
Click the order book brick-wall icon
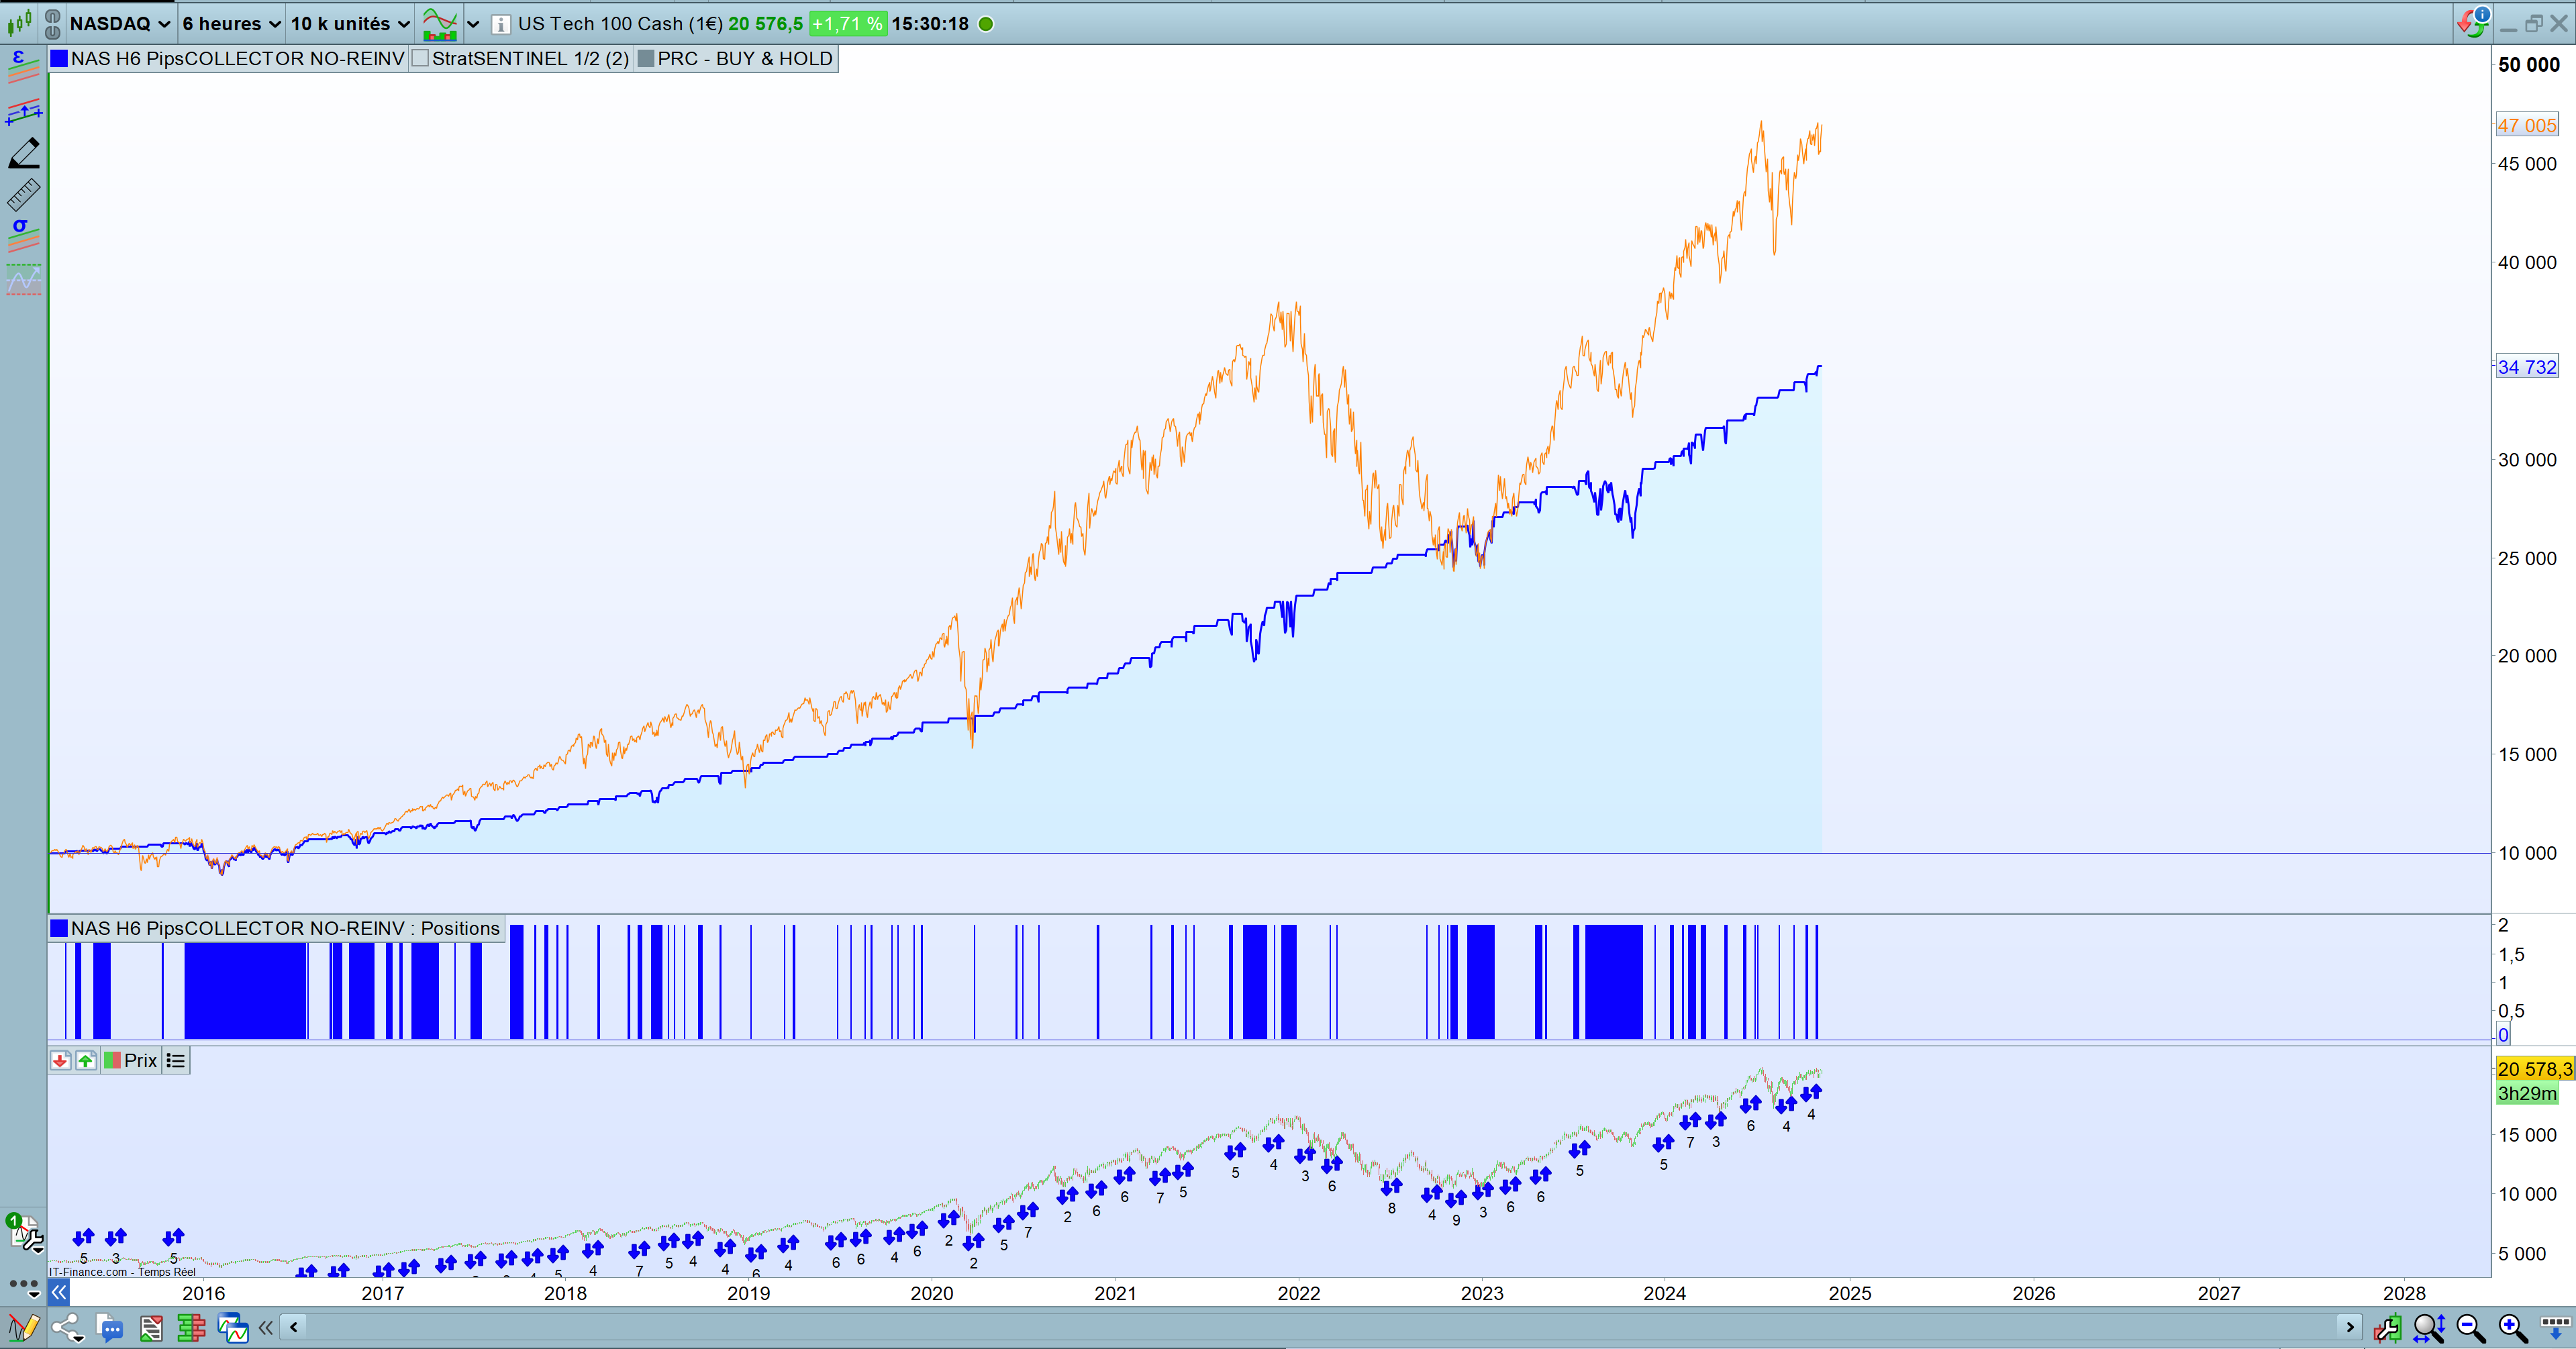point(191,1328)
